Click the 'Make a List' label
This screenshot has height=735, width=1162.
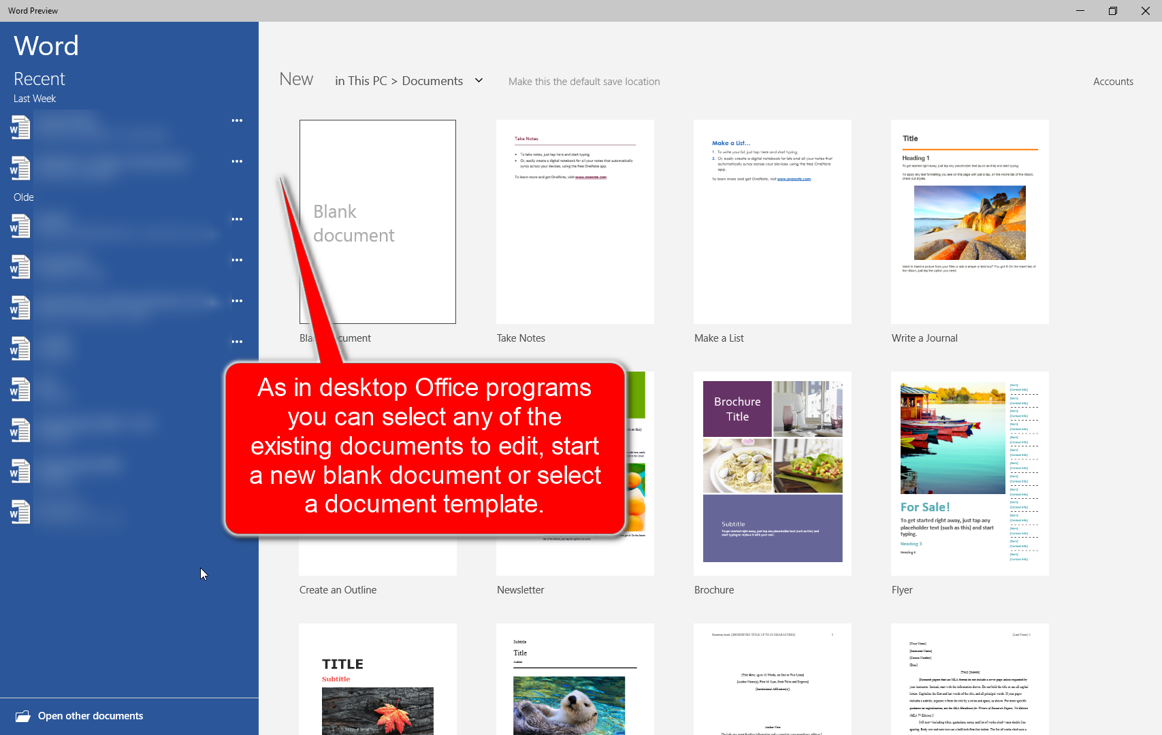click(x=719, y=338)
